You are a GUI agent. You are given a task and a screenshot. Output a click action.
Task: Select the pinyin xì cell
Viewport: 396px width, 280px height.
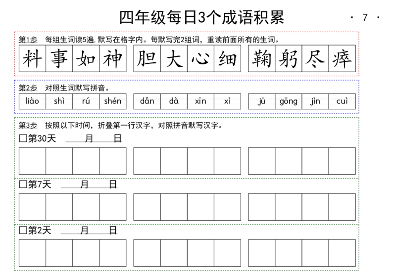pos(227,101)
